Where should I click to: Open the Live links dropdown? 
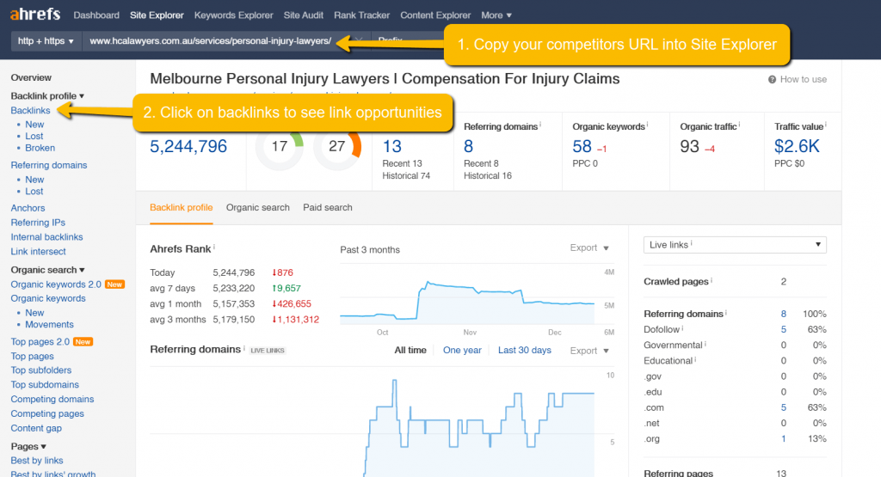(x=735, y=245)
